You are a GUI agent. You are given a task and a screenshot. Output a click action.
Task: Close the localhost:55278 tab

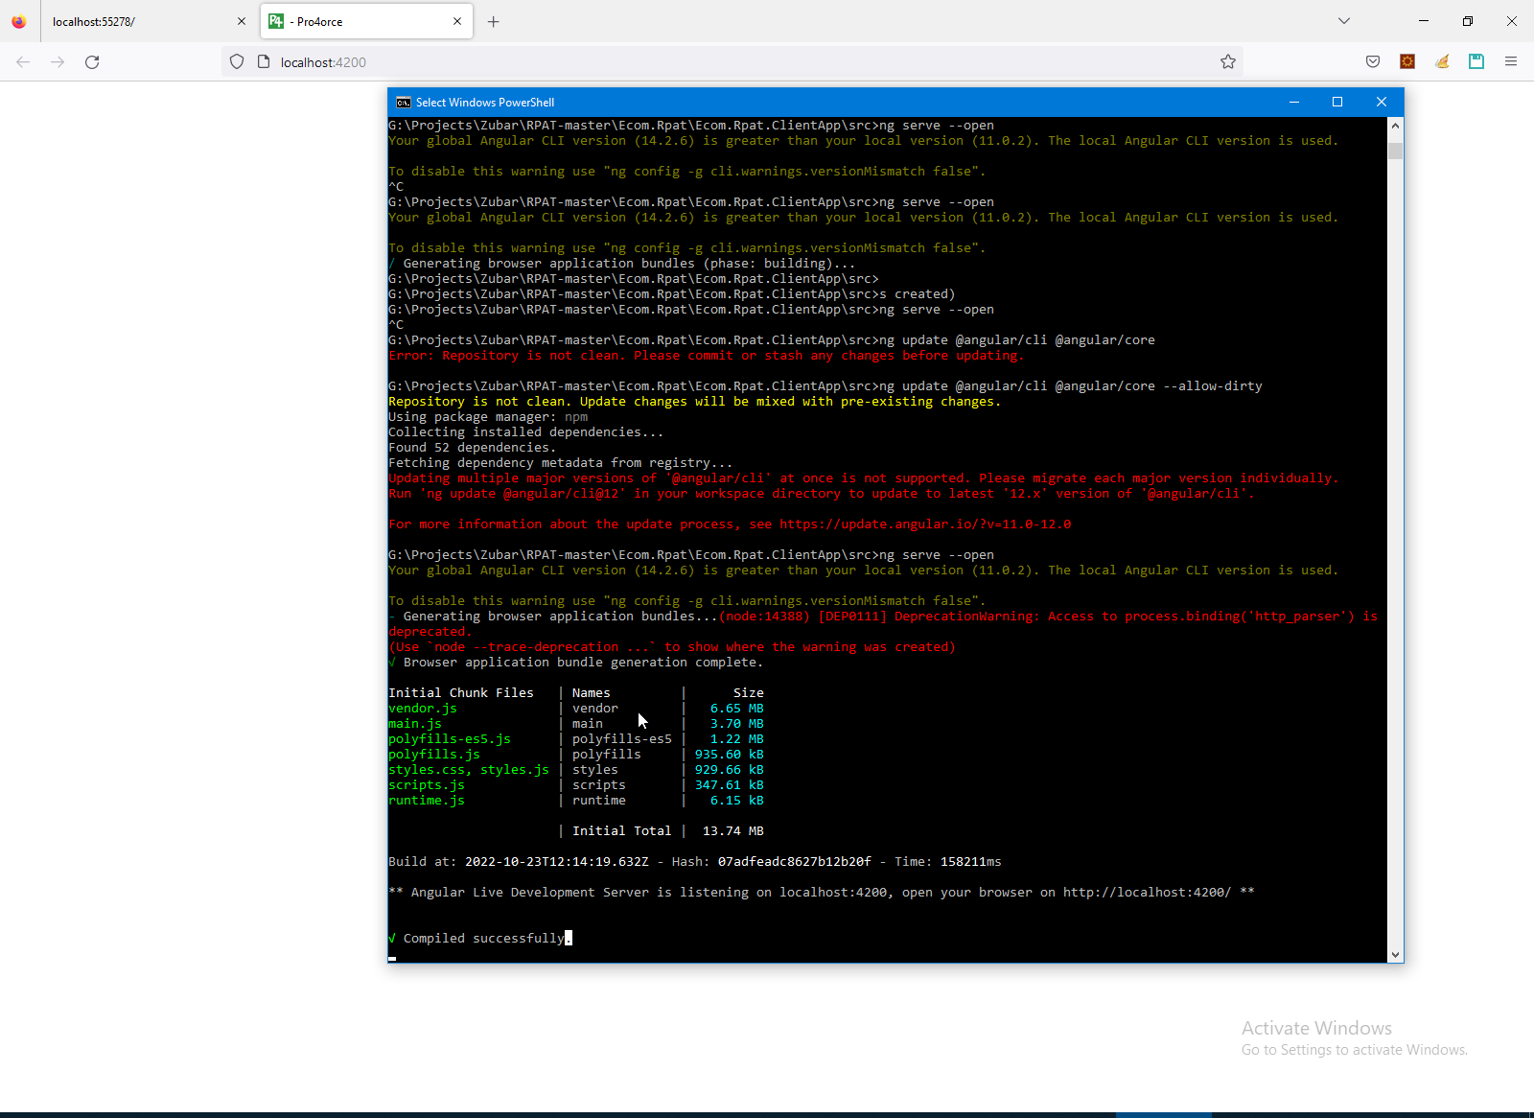click(241, 21)
